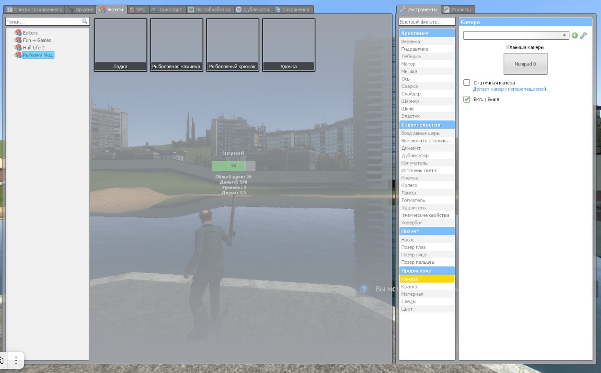Select the Краска tool
This screenshot has height=373, width=601.
[x=427, y=287]
